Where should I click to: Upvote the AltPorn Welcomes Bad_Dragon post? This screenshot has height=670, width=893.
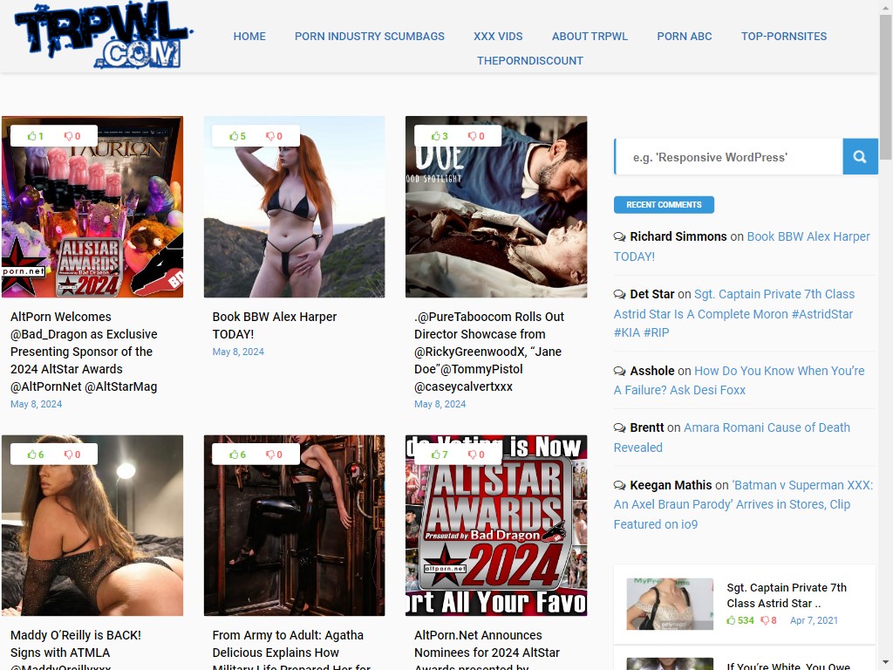(35, 136)
